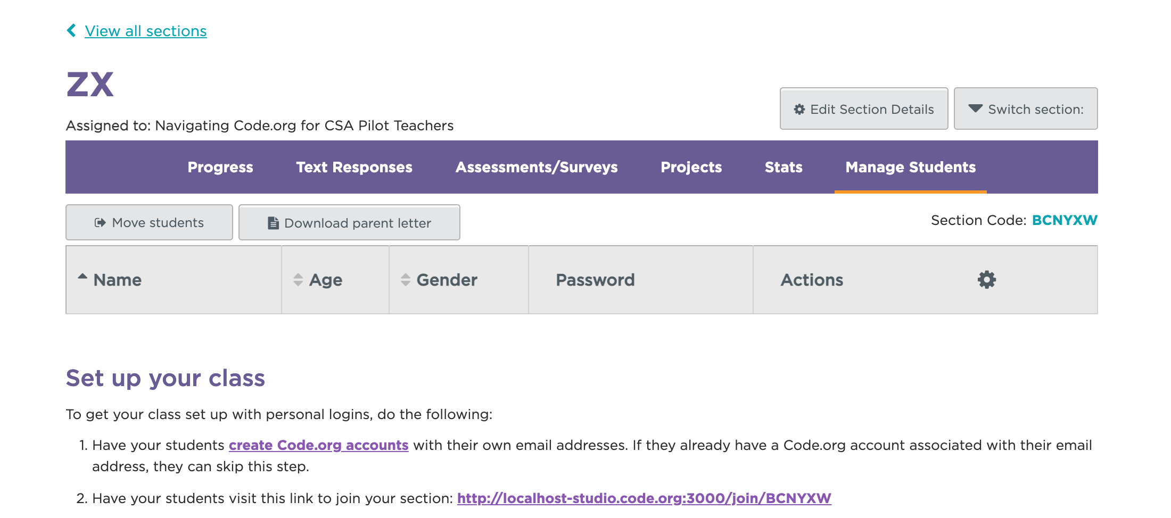Open the create Code.org accounts link
This screenshot has height=518, width=1171.
[x=318, y=445]
